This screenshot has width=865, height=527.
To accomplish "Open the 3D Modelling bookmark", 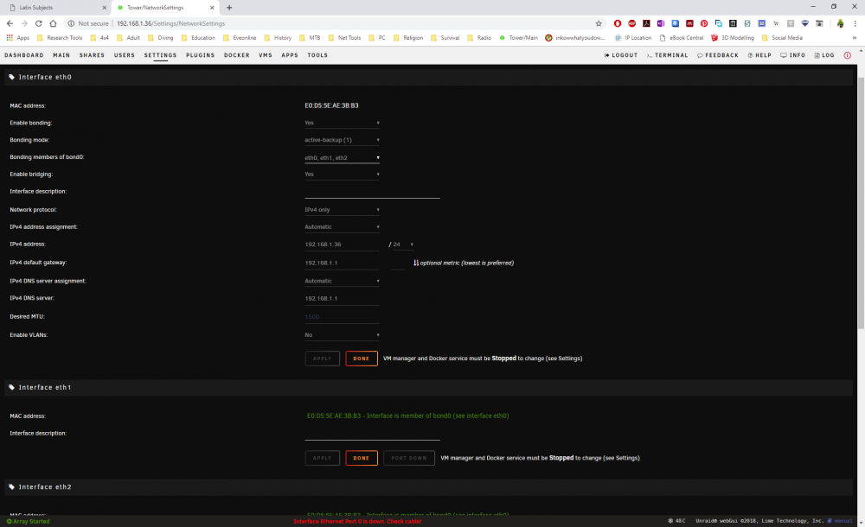I will pyautogui.click(x=732, y=37).
